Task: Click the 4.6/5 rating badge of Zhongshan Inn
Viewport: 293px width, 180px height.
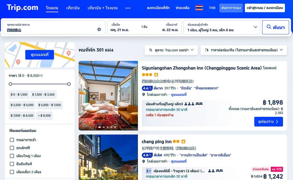Action: (147, 88)
